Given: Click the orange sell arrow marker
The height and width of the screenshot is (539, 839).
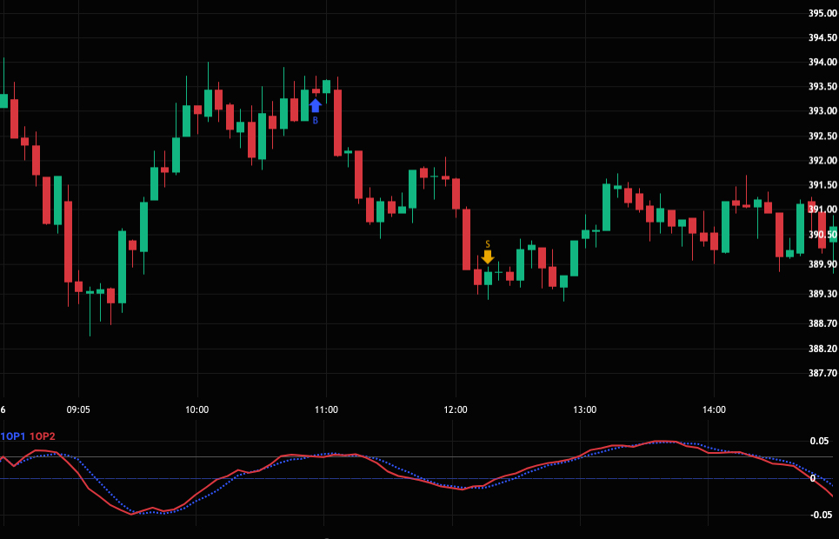Looking at the screenshot, I should tap(488, 257).
